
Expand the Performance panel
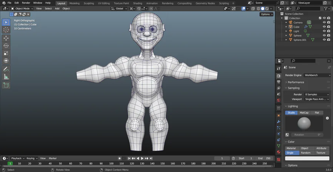click(x=296, y=82)
